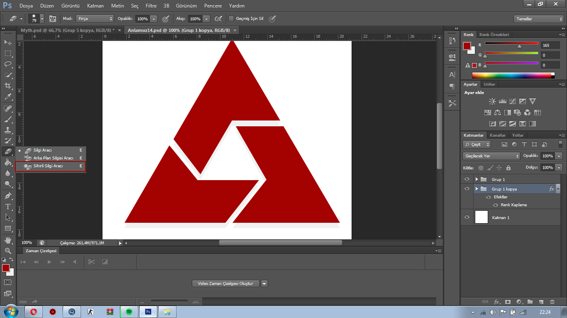Select the Hand tool
567x318 pixels.
(x=8, y=240)
